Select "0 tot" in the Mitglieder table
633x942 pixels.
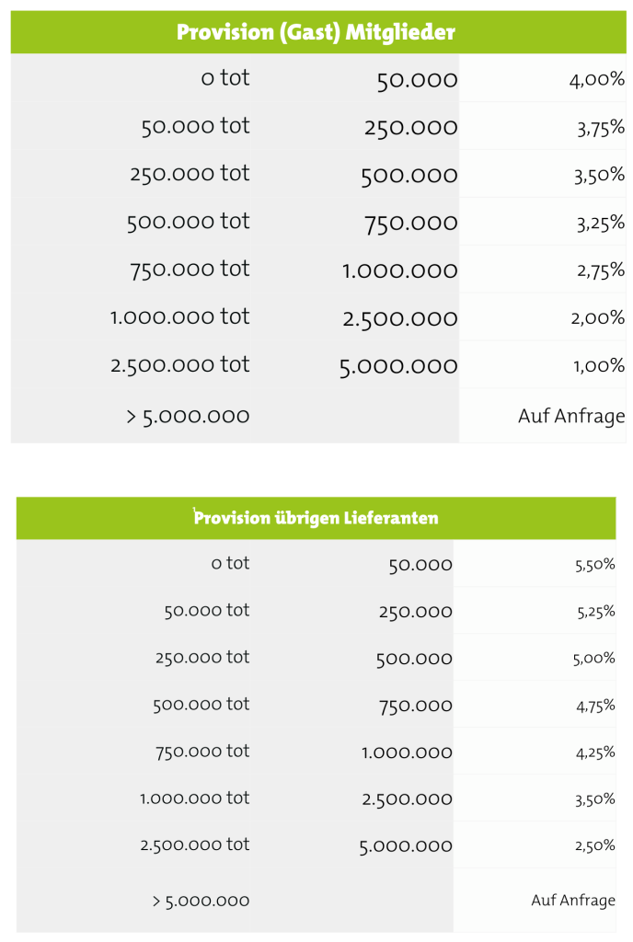click(x=224, y=78)
